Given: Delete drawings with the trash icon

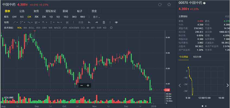Looking at the screenshot, I should pos(104,22).
